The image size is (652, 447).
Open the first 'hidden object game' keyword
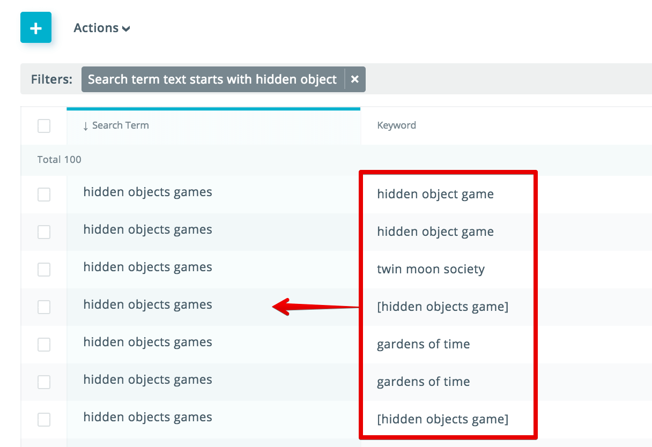pos(435,194)
